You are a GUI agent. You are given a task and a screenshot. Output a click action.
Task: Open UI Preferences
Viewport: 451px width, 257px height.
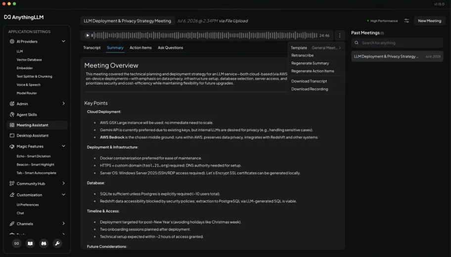[28, 205]
